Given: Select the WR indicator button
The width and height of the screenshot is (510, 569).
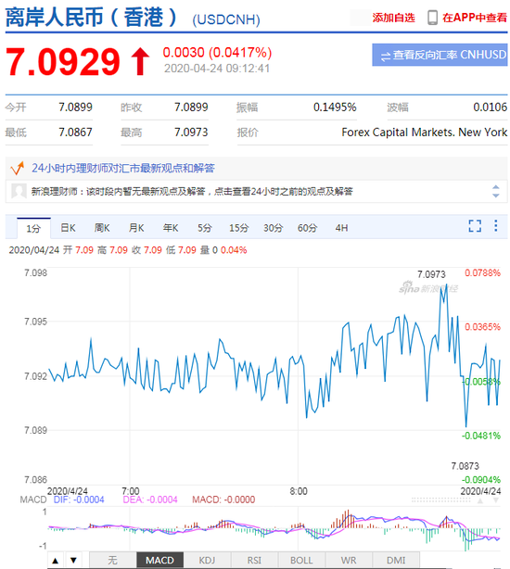Looking at the screenshot, I should coord(349,561).
